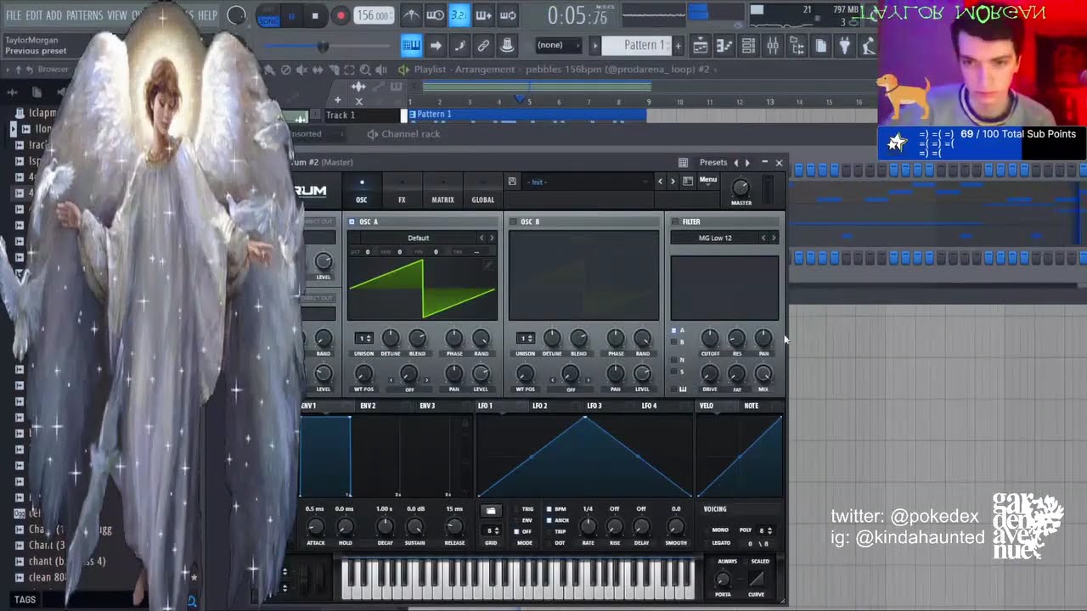1087x611 pixels.
Task: Go to next filter type after MG Low 12
Action: tap(773, 238)
